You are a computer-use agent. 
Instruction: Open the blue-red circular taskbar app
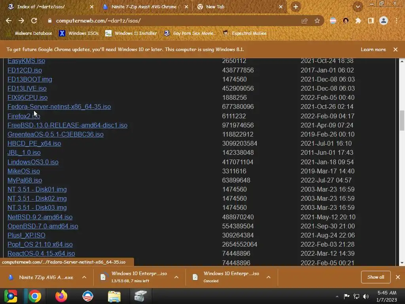[87, 296]
